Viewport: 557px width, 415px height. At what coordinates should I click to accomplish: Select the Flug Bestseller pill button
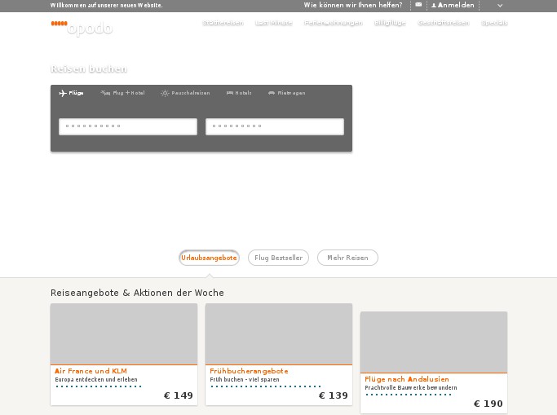[x=279, y=258]
